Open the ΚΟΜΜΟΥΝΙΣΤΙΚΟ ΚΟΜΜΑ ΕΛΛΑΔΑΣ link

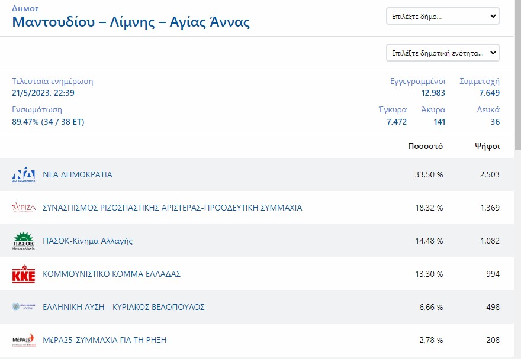pos(112,274)
